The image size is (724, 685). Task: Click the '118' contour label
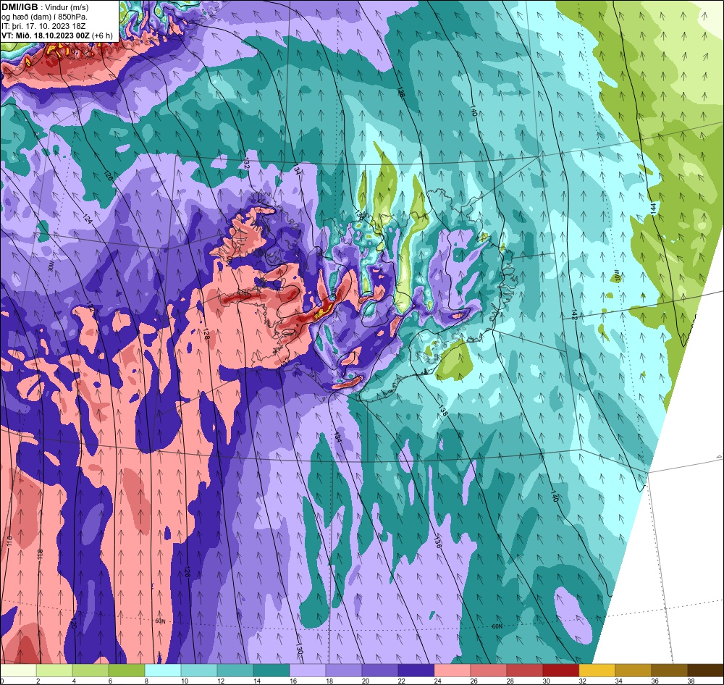(x=40, y=554)
